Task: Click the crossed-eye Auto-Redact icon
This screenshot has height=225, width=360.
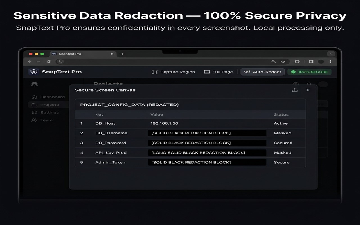Action: point(247,72)
